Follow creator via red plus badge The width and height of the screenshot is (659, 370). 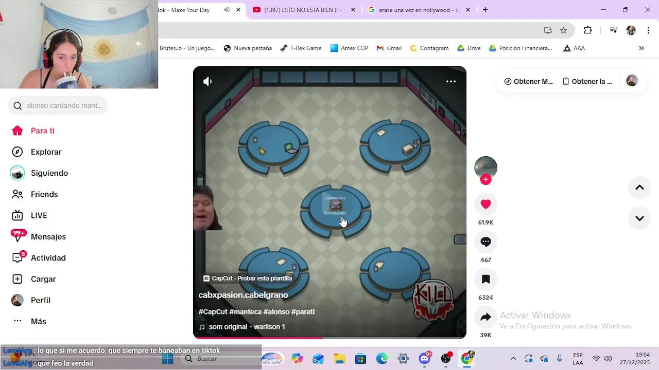[x=485, y=179]
